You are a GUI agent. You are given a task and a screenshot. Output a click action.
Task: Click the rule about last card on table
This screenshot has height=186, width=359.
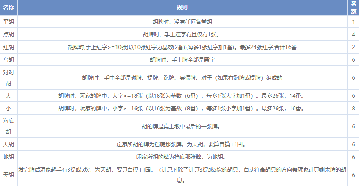point(182,127)
